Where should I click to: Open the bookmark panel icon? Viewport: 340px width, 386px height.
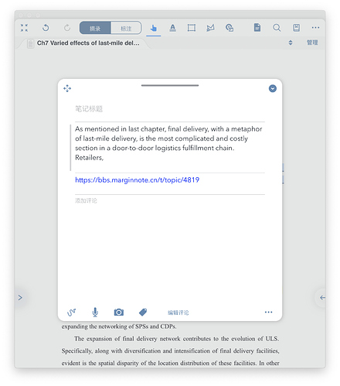pyautogui.click(x=296, y=28)
